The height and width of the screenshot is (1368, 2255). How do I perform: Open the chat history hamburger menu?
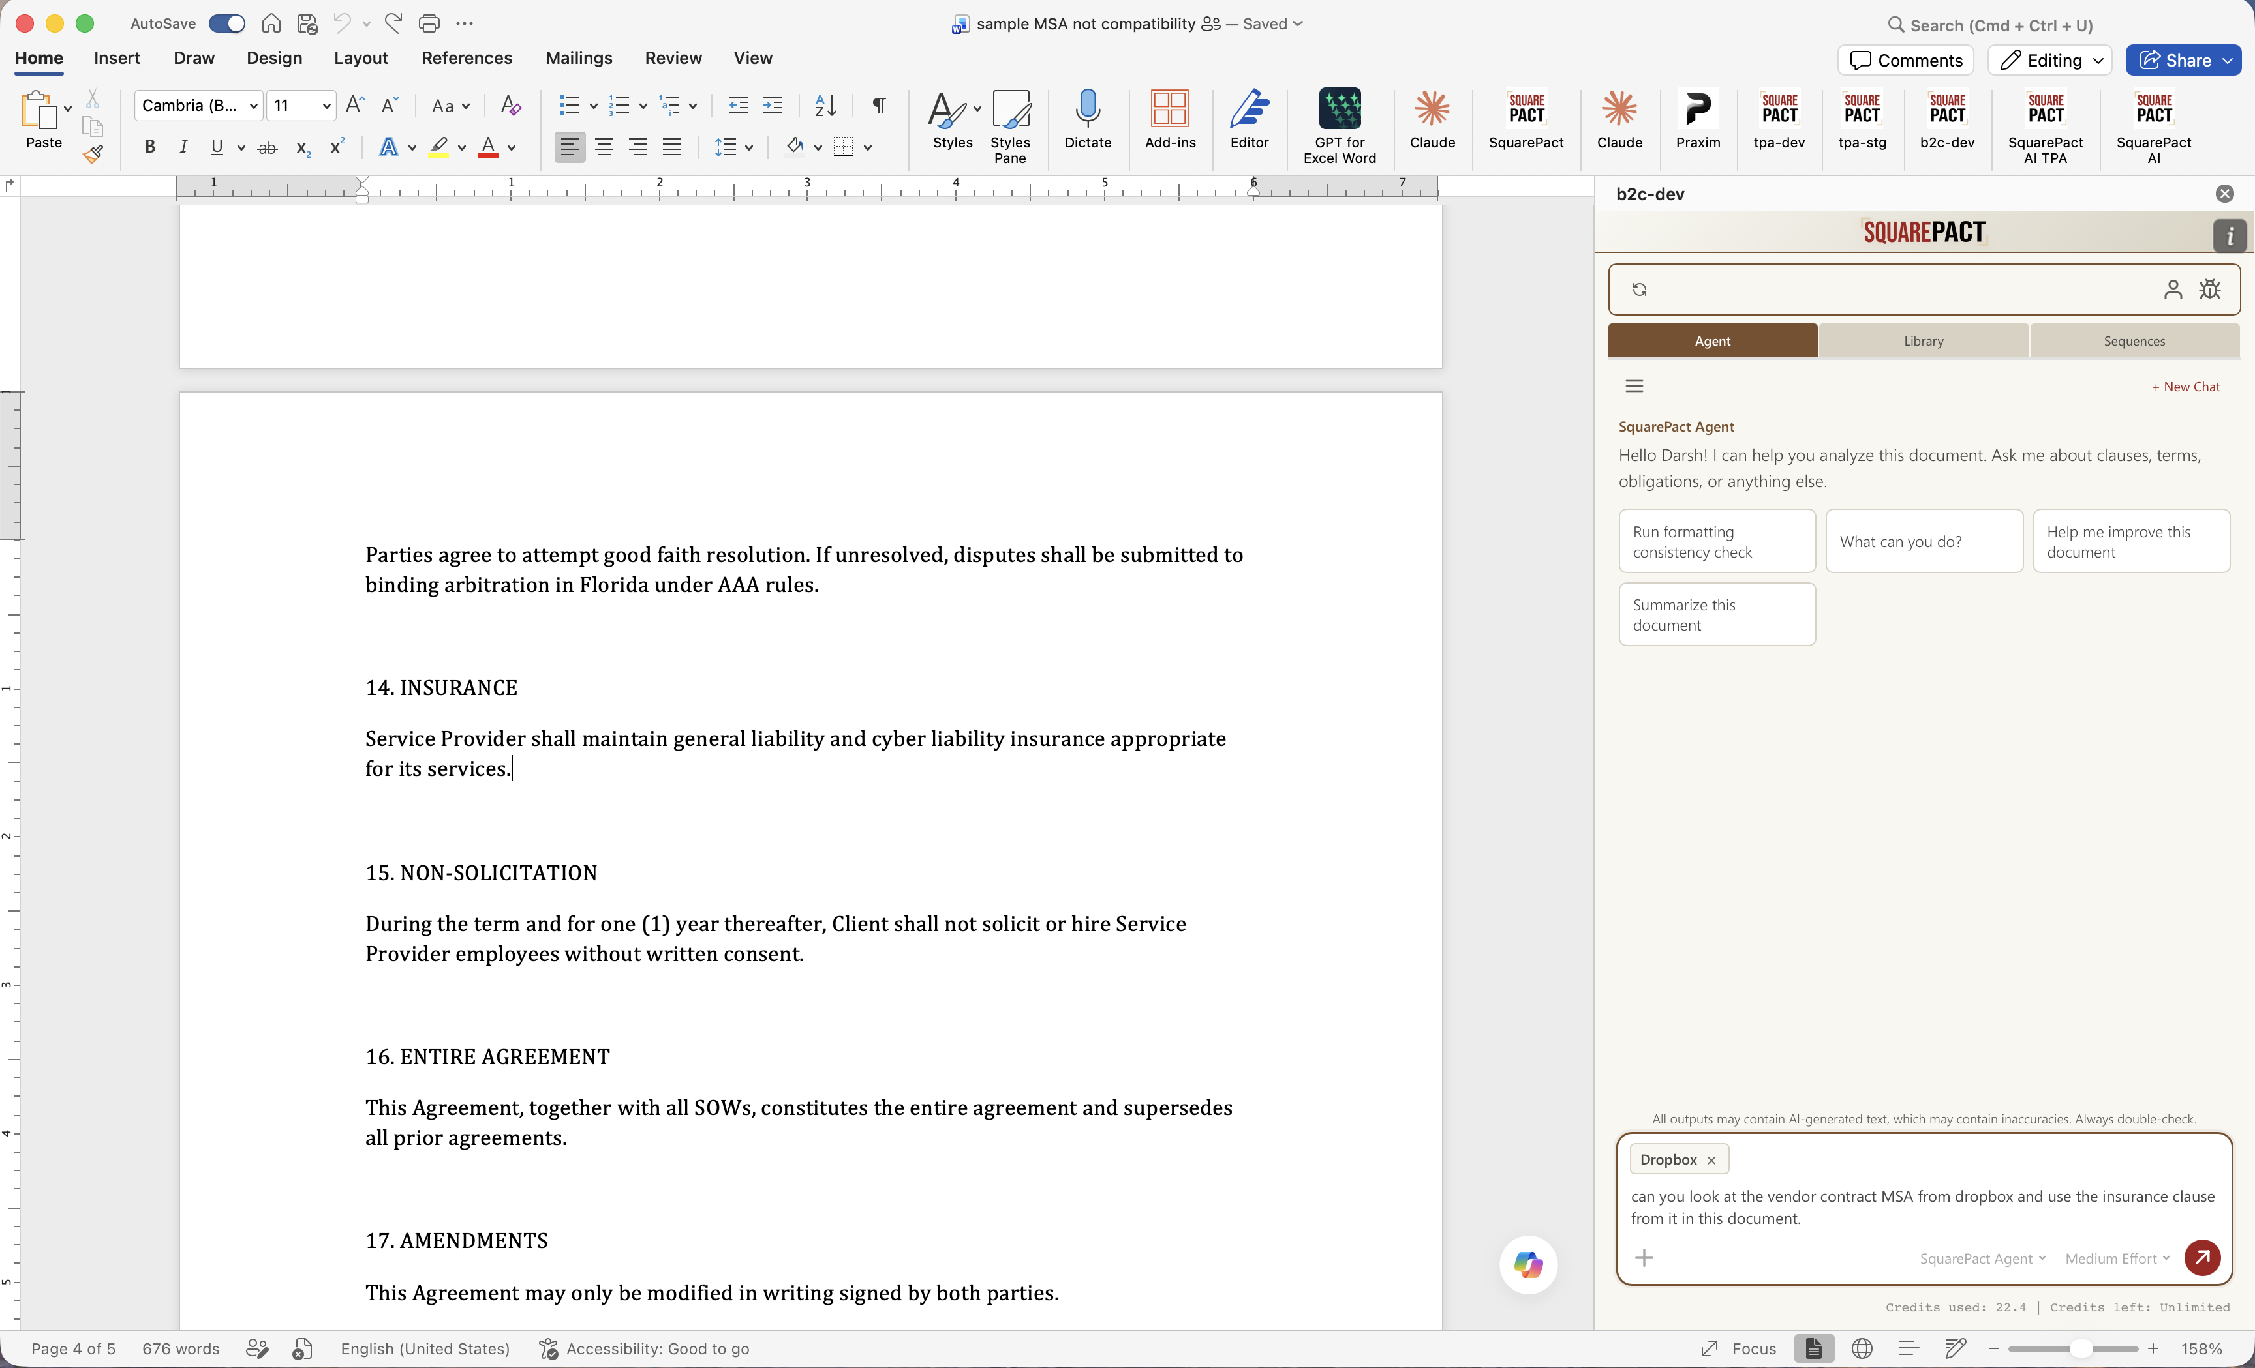coord(1634,386)
